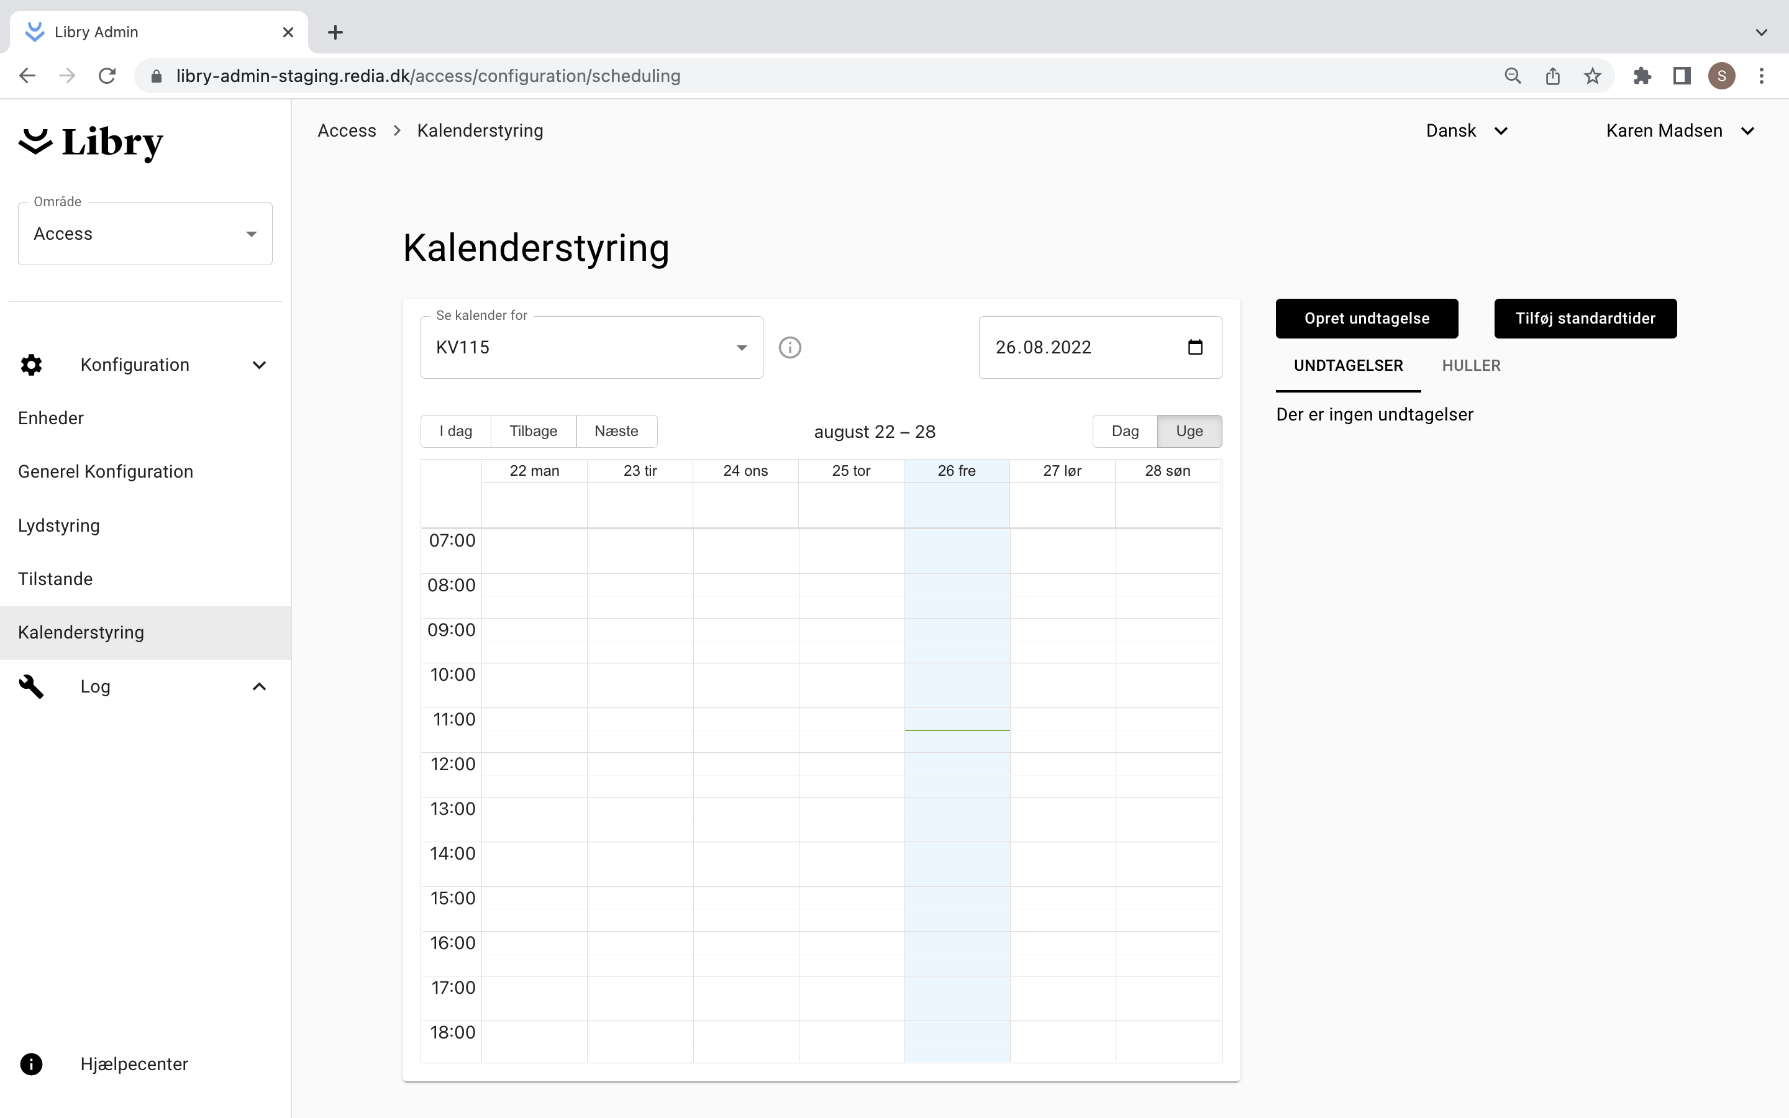The height and width of the screenshot is (1118, 1789).
Task: Click the Log wrench icon
Action: [x=31, y=686]
